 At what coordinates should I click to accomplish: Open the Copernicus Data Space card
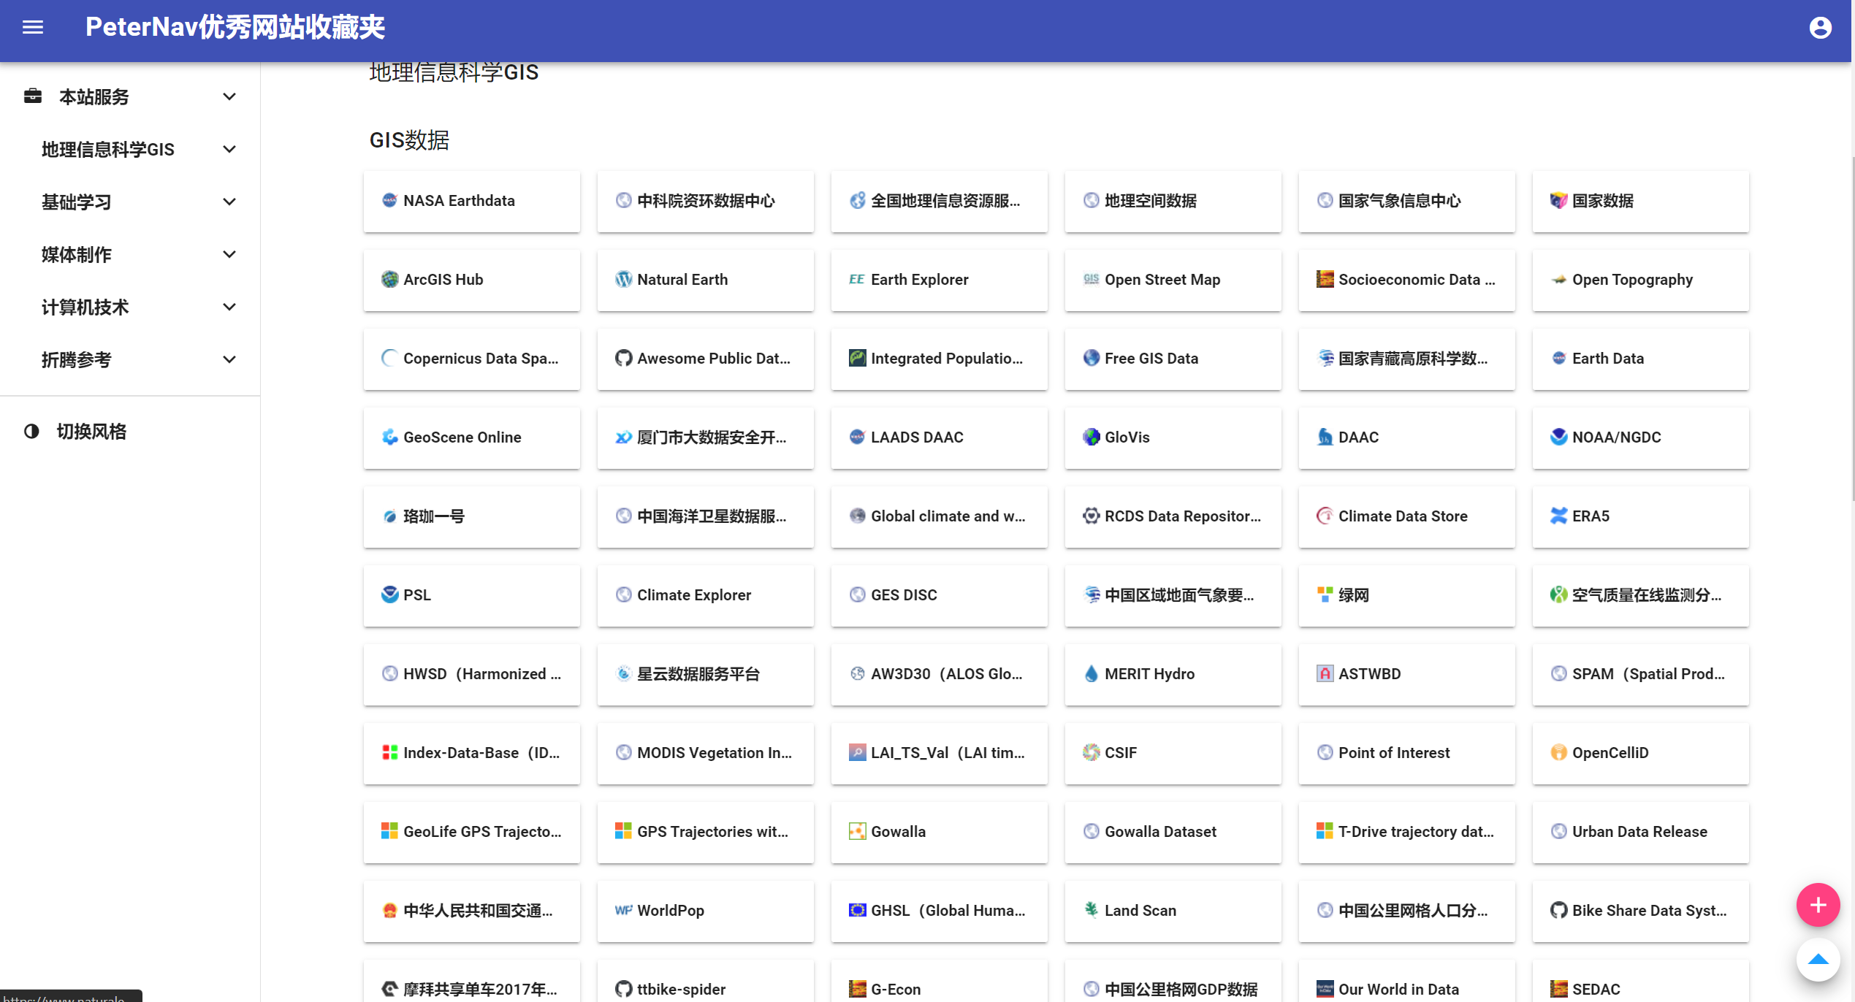point(471,359)
